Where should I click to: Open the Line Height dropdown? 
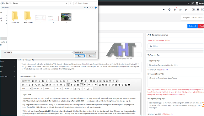click(x=68, y=89)
